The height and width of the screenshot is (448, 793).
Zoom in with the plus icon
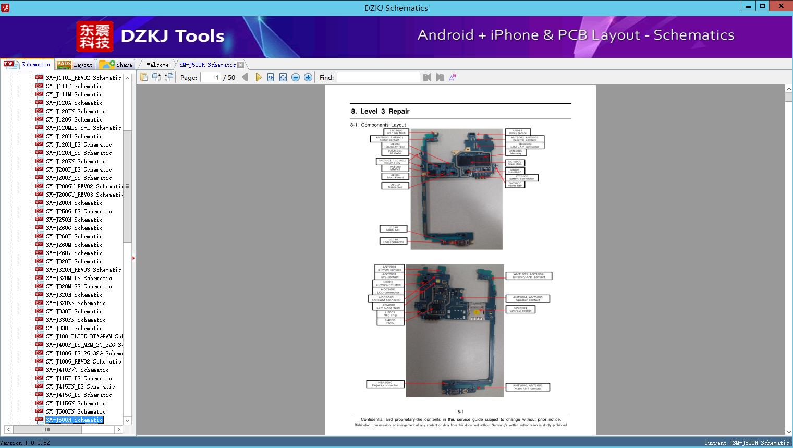308,77
